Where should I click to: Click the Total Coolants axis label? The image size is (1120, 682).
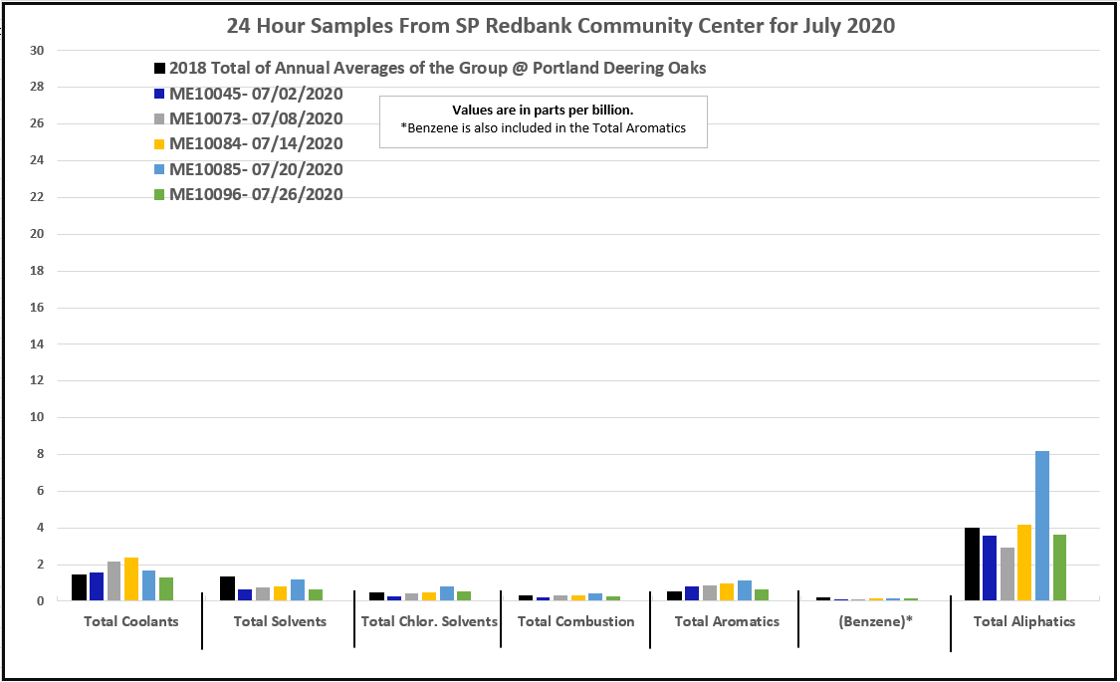[x=131, y=621]
